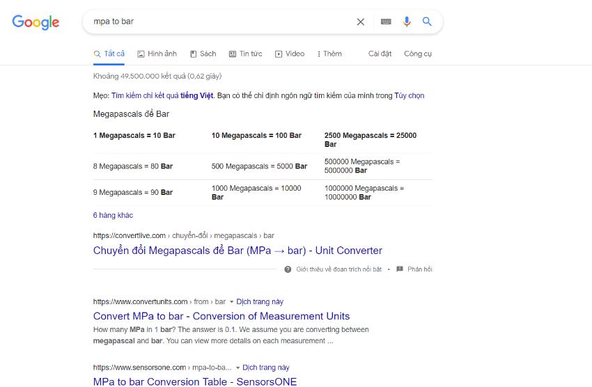Clear the search box with X icon

361,22
